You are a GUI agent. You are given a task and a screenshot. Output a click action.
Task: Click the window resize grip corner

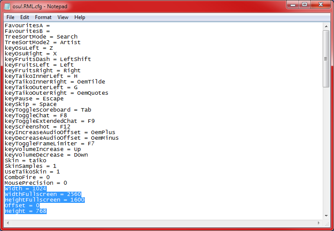(x=327, y=223)
